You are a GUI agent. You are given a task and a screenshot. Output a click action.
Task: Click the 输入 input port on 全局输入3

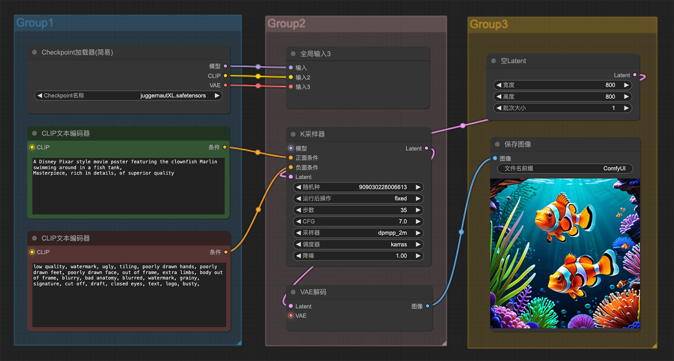click(x=291, y=68)
